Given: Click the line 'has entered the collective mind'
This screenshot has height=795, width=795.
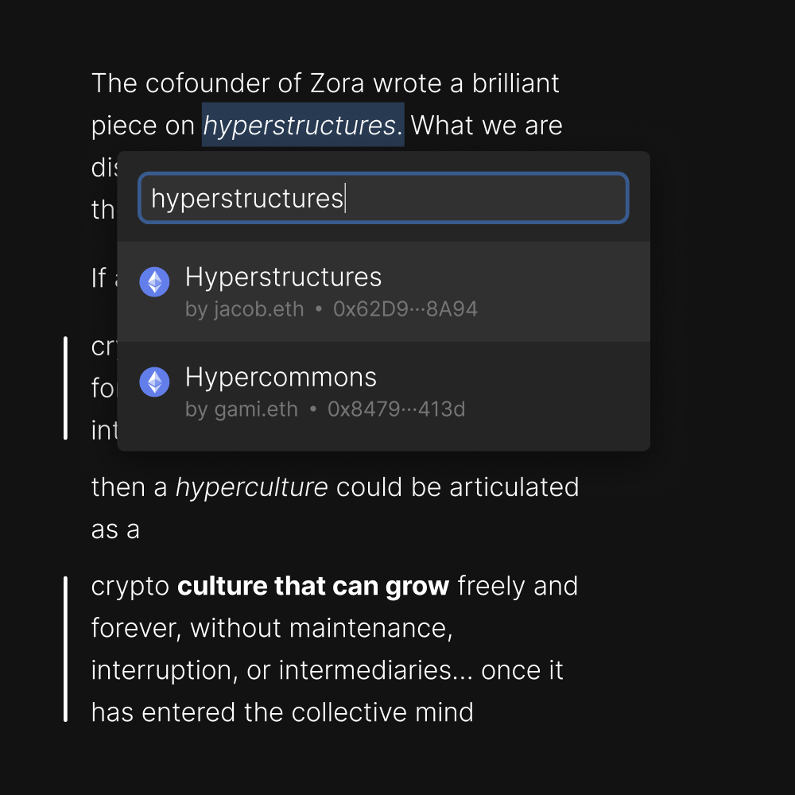Looking at the screenshot, I should pyautogui.click(x=282, y=712).
